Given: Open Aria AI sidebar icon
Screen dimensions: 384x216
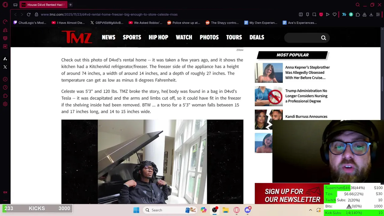Looking at the screenshot, I should click(5, 59).
